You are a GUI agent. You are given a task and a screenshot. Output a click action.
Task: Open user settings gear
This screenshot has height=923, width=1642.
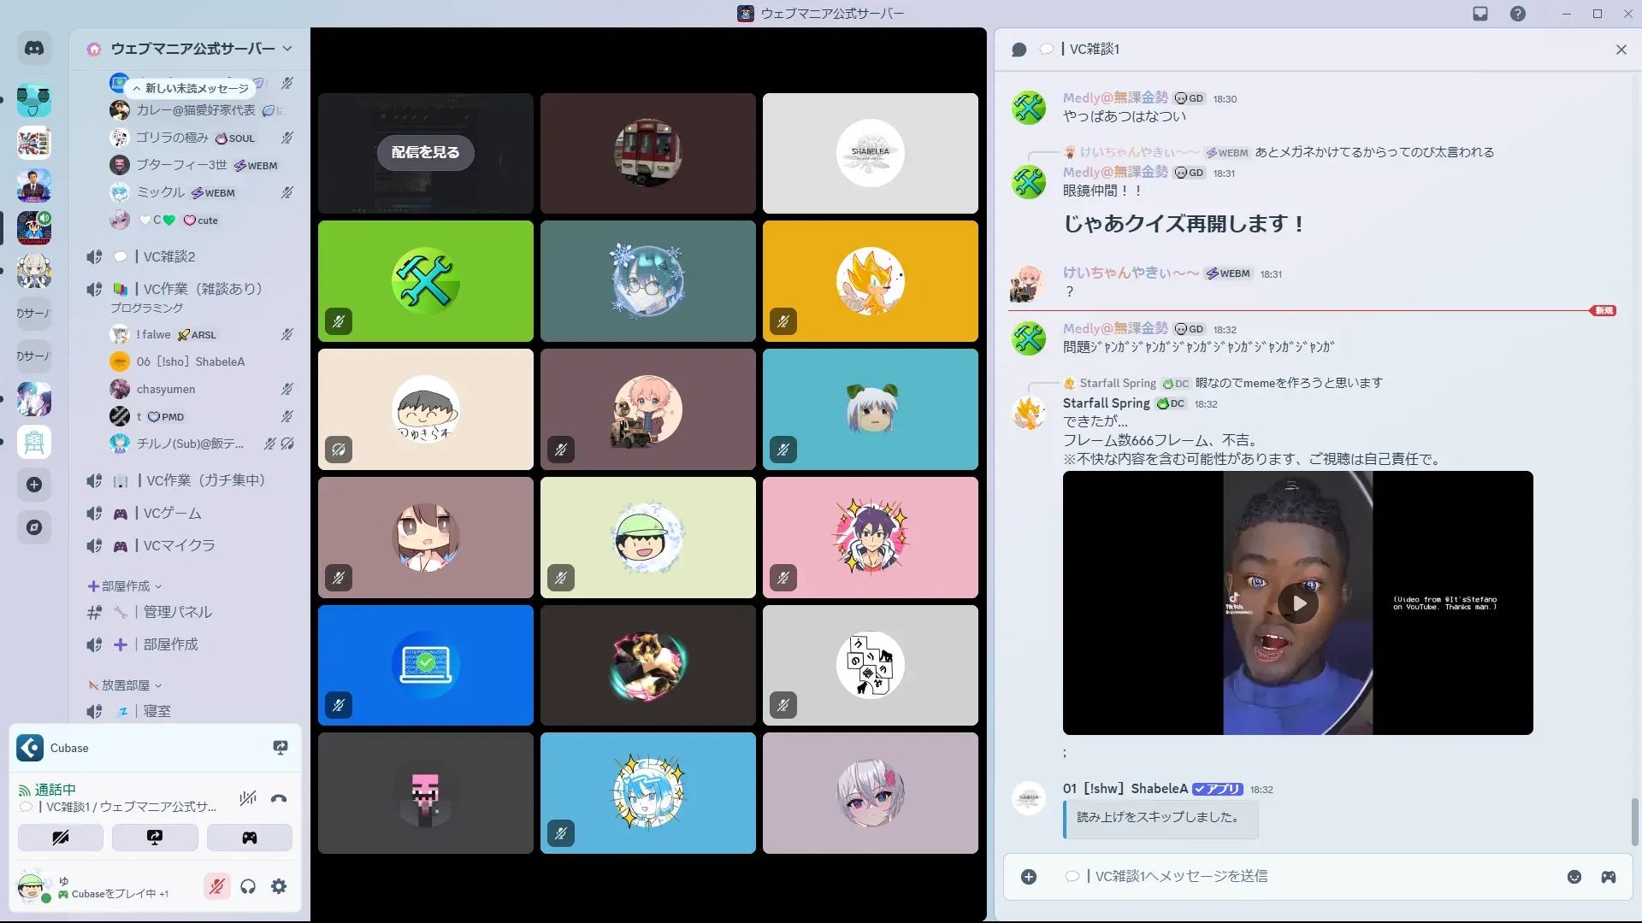click(x=279, y=887)
